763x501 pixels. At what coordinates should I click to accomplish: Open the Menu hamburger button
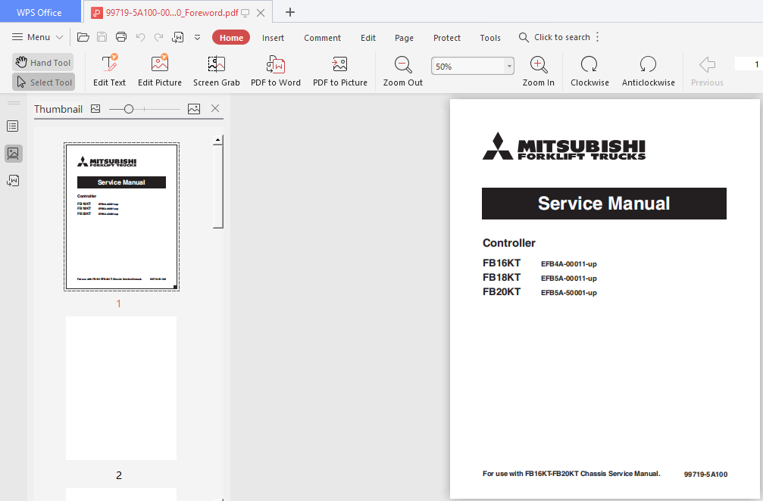(x=31, y=37)
